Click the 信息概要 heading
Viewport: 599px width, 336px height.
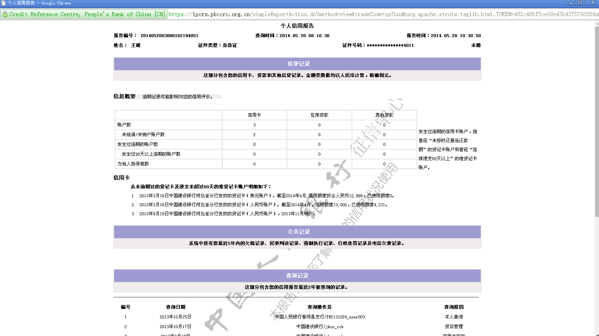[124, 96]
